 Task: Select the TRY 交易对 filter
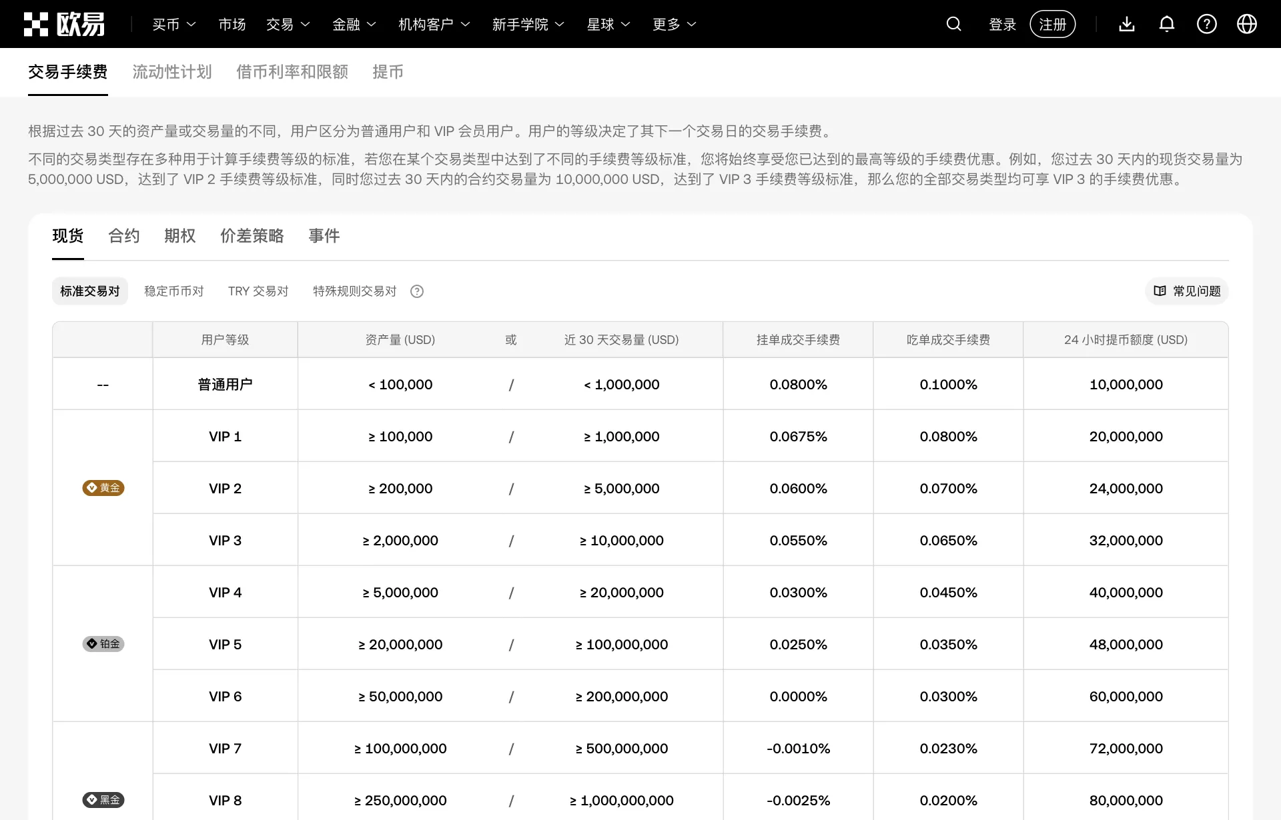click(258, 291)
